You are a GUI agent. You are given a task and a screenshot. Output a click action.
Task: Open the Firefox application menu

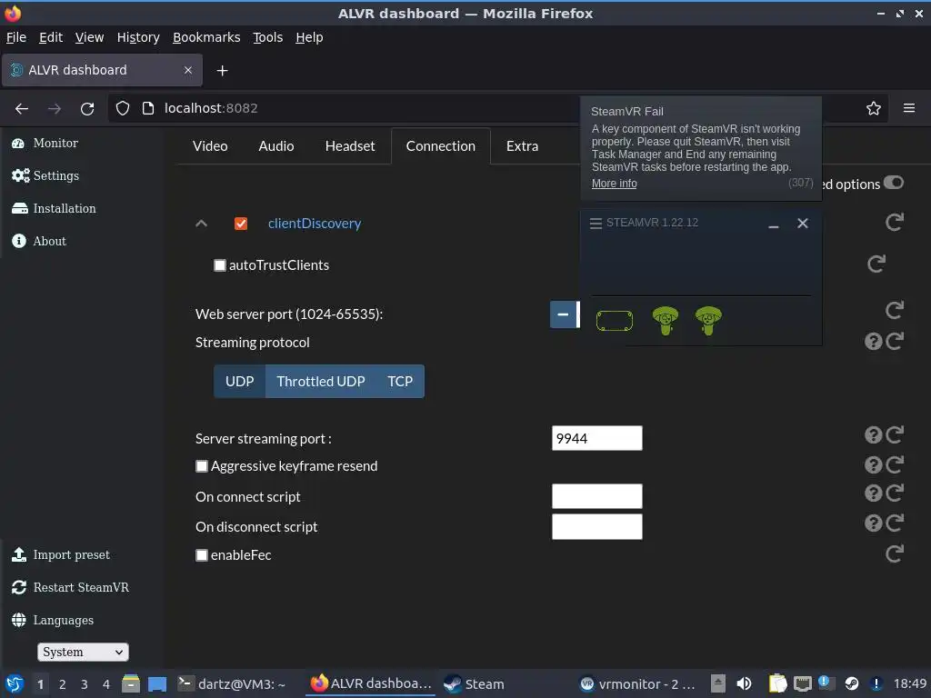tap(909, 108)
